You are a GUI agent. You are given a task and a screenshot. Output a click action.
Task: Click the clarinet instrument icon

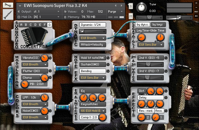point(8,14)
